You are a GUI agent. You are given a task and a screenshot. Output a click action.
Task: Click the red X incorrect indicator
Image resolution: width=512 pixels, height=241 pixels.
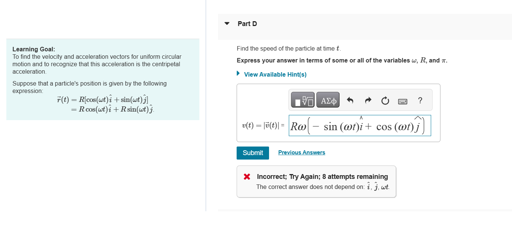click(x=246, y=176)
